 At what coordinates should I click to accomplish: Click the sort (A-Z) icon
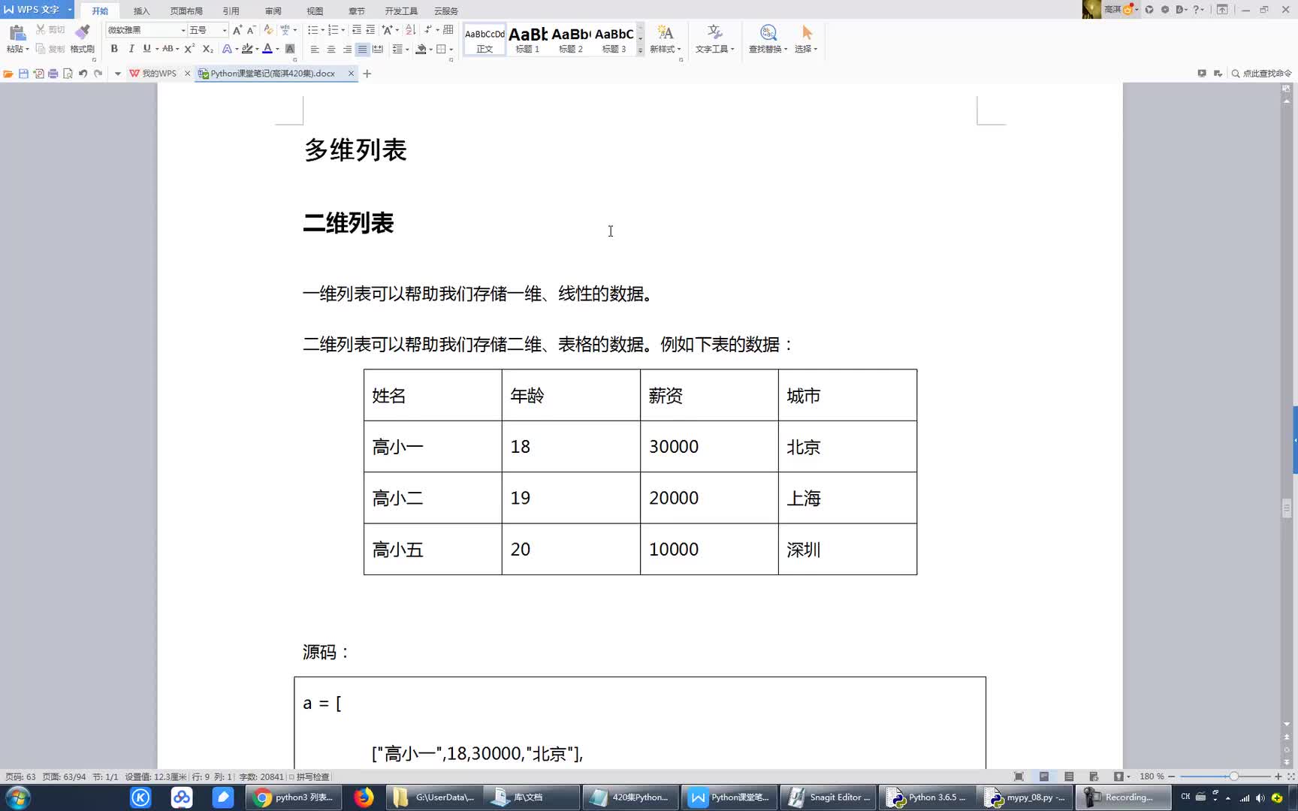tap(410, 30)
